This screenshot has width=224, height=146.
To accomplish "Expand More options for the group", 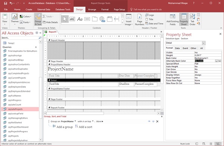I will (99, 121).
